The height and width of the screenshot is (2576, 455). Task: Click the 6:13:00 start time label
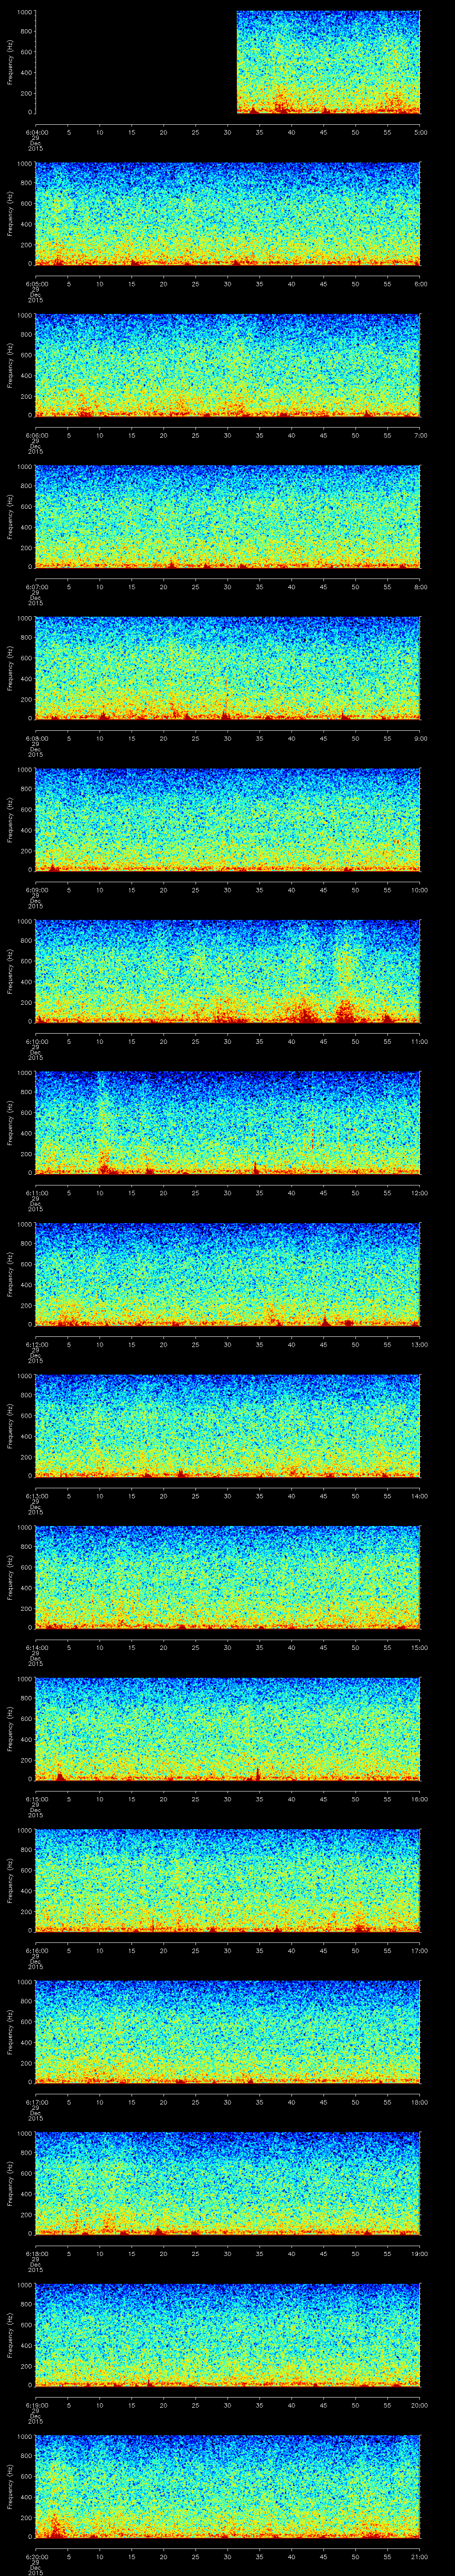[36, 1495]
